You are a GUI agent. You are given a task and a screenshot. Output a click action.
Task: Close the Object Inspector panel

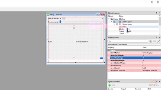pos(159,13)
